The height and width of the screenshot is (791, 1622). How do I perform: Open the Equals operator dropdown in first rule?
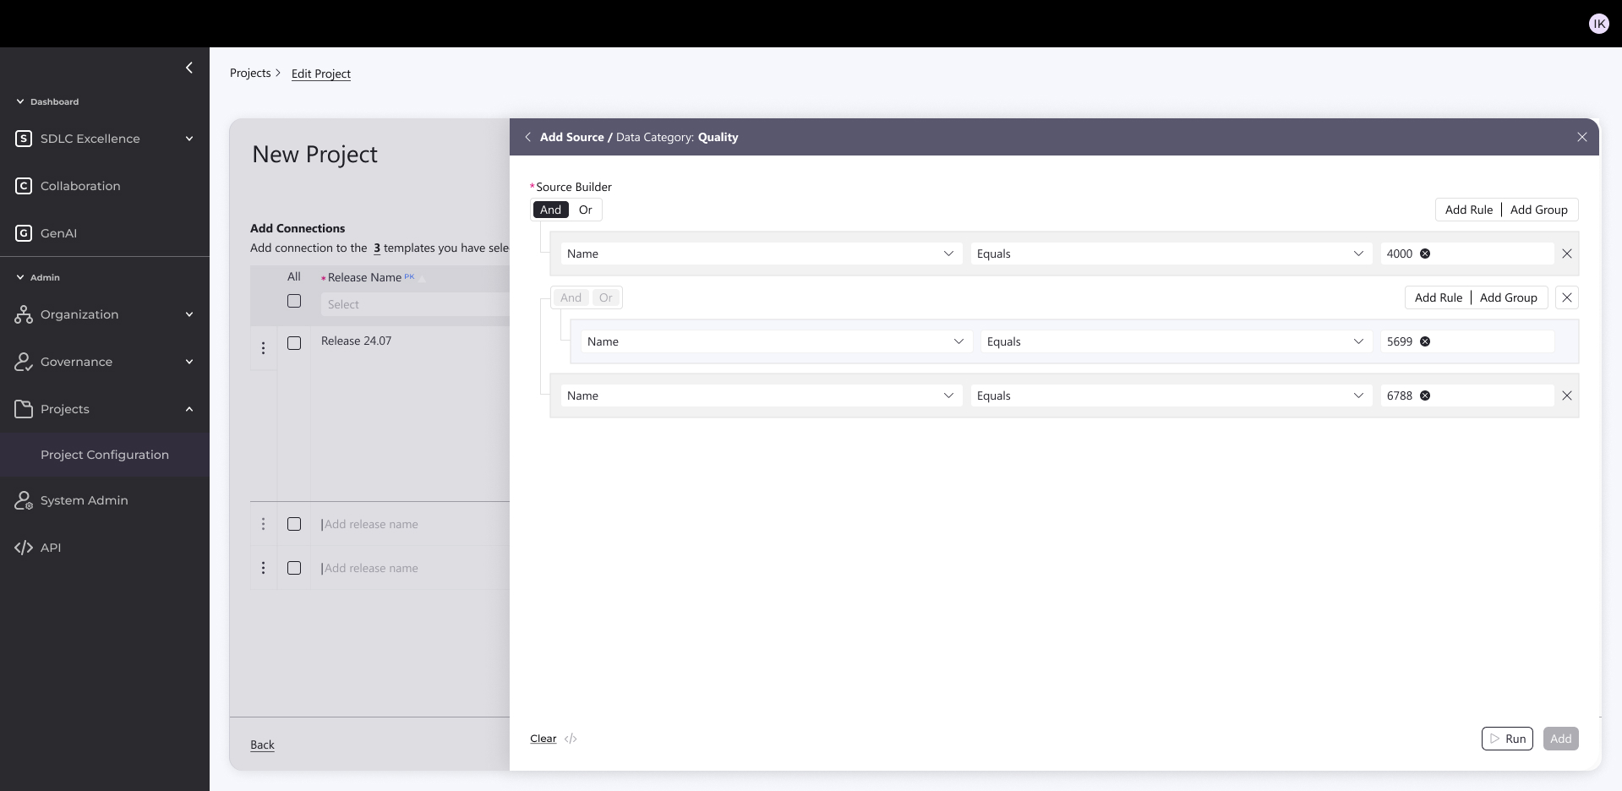point(1170,254)
